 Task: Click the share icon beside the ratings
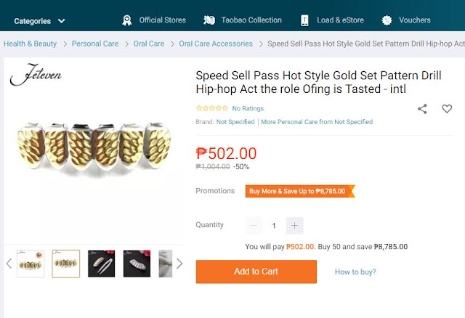click(422, 109)
